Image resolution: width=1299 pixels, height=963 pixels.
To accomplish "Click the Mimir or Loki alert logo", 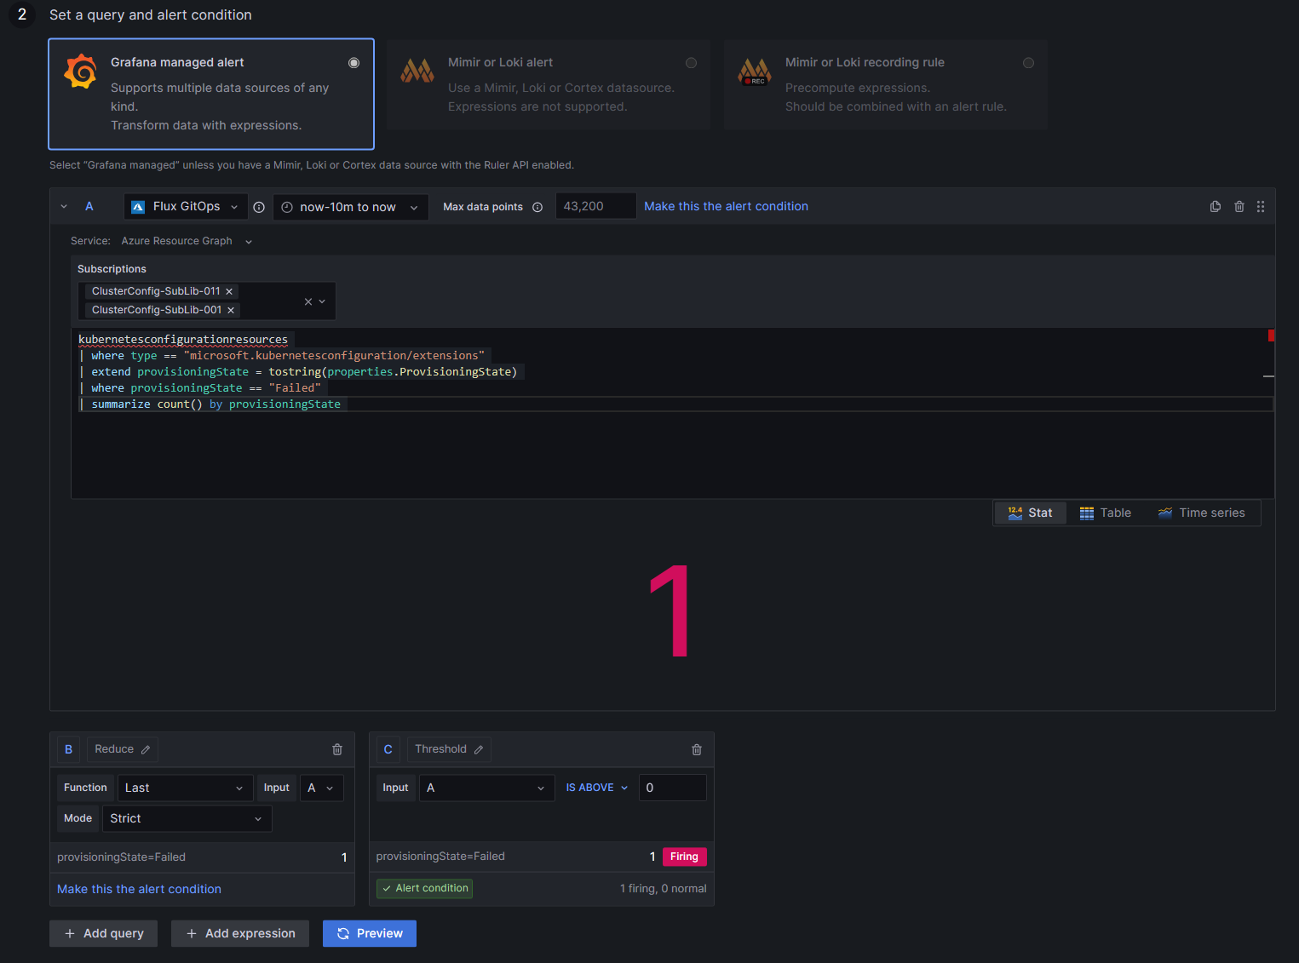I will (x=417, y=71).
